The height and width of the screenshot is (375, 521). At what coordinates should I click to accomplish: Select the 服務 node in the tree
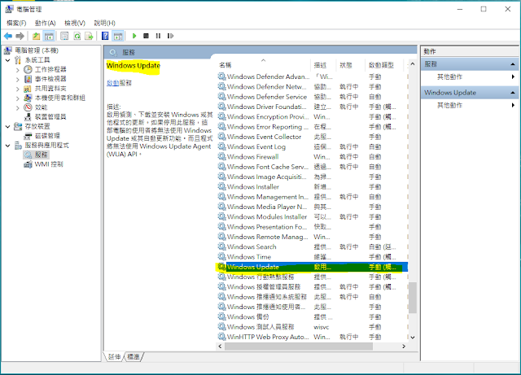coord(42,155)
